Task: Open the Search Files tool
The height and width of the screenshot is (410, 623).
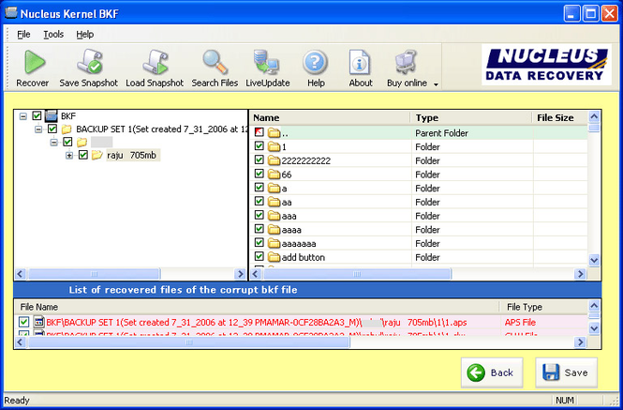Action: (215, 62)
